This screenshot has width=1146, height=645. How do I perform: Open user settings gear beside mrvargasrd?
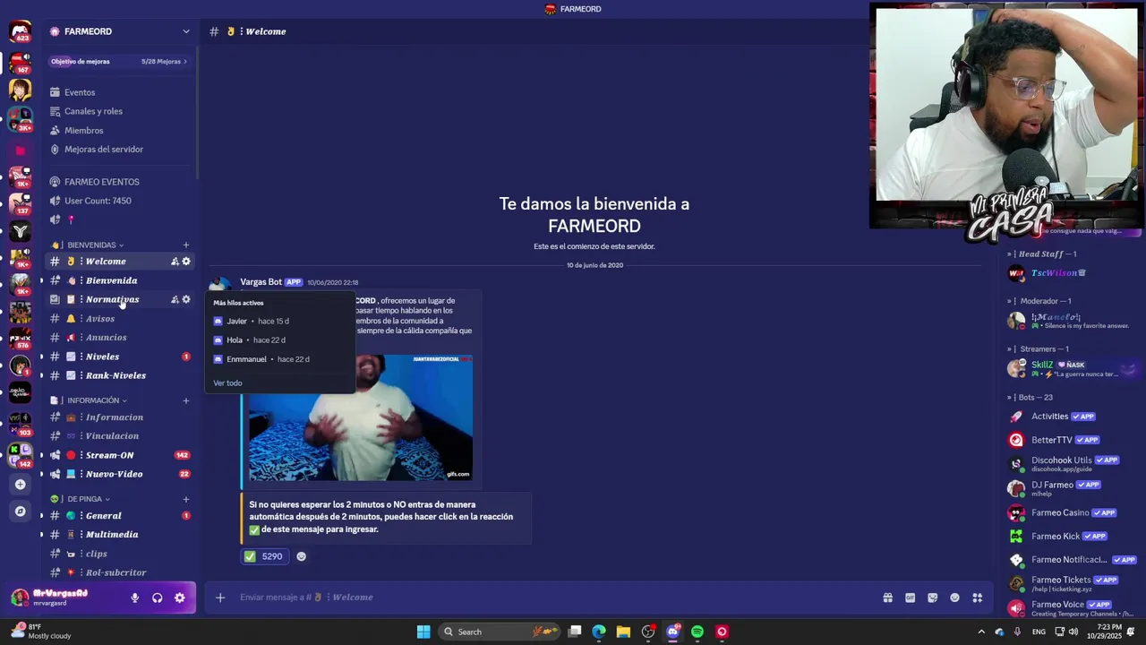pos(180,598)
